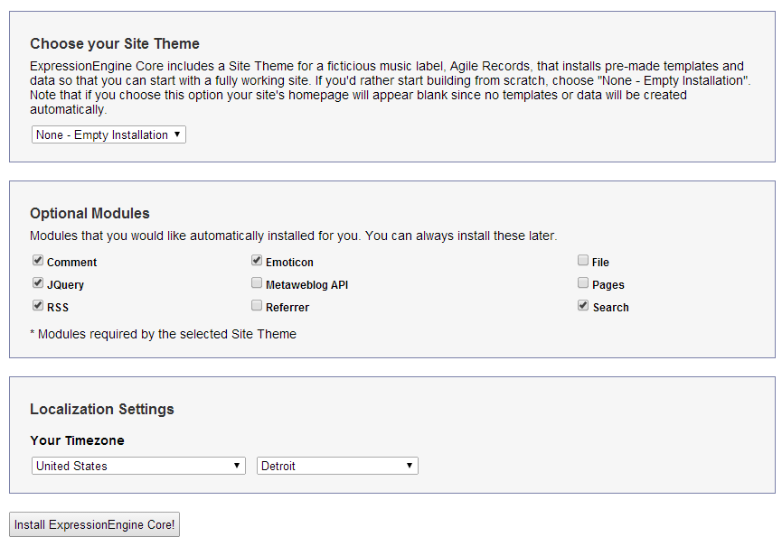782x546 pixels.
Task: Disable the RSS module checkbox
Action: [x=38, y=306]
